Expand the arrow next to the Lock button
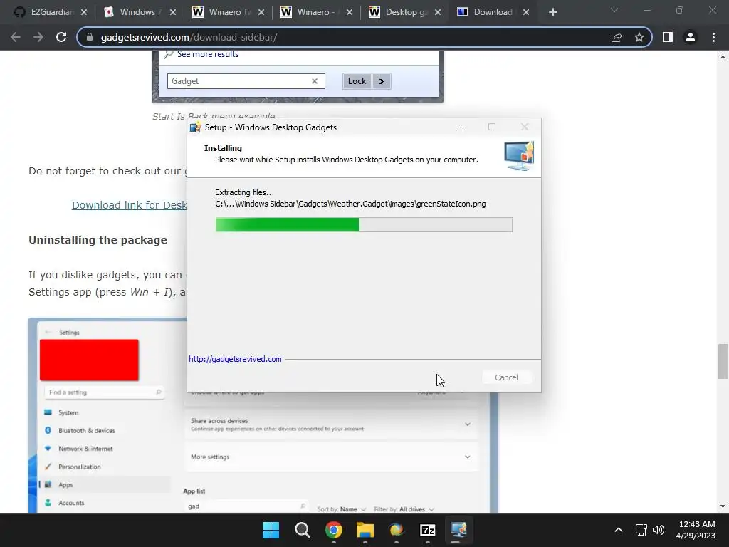 (382, 81)
